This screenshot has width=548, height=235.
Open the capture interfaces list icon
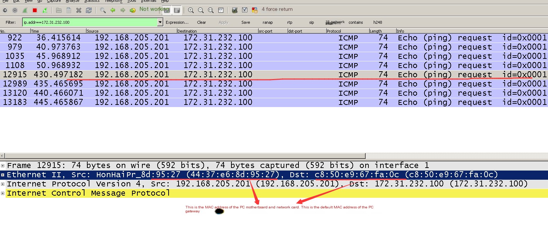pyautogui.click(x=5, y=10)
